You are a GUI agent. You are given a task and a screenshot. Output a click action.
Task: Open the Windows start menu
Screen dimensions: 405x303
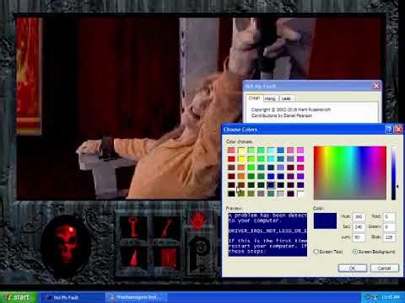point(19,297)
